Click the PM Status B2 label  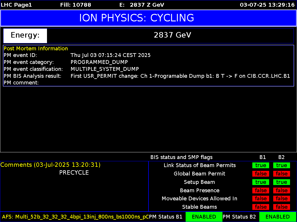tap(239, 217)
